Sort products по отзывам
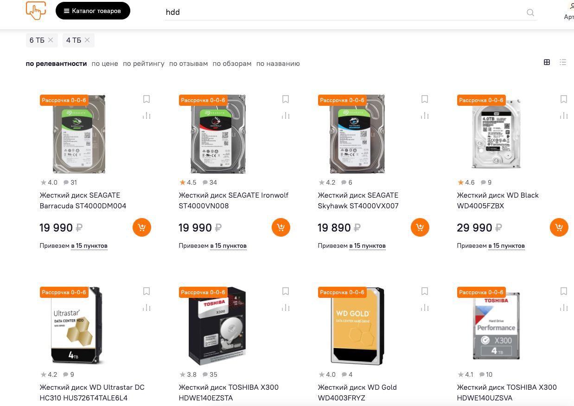Image resolution: width=574 pixels, height=406 pixels. pos(188,64)
